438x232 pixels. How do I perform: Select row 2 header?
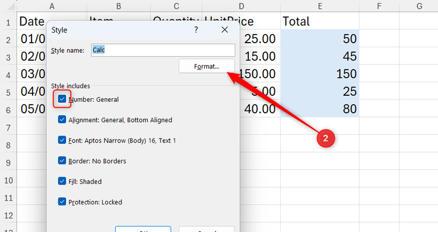(x=8, y=39)
